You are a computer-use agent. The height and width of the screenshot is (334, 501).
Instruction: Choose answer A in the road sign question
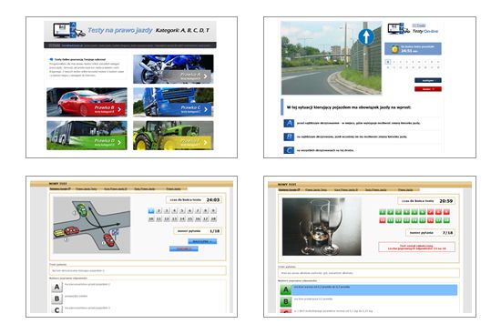(289, 123)
